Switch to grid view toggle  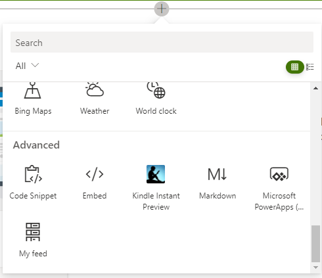pyautogui.click(x=294, y=67)
